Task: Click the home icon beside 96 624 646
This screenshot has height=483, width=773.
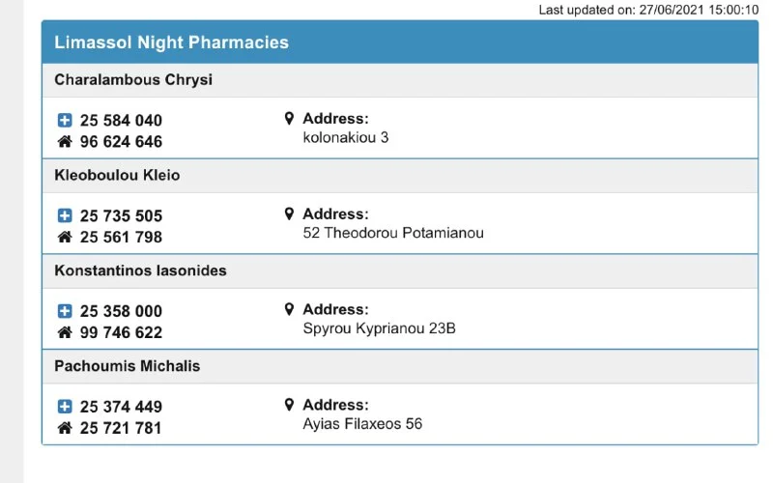Action: (x=65, y=142)
